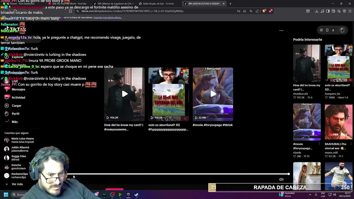Open Perfil in TikTok sidebar
Screen dimensions: 354x199
(x=15, y=114)
